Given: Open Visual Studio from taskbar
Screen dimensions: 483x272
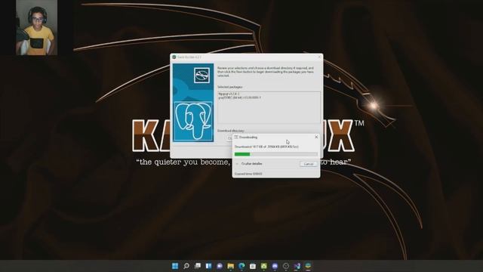Looking at the screenshot, I should [297, 266].
